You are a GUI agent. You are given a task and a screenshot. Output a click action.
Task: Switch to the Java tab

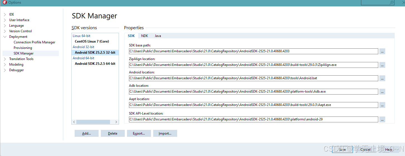coord(158,36)
